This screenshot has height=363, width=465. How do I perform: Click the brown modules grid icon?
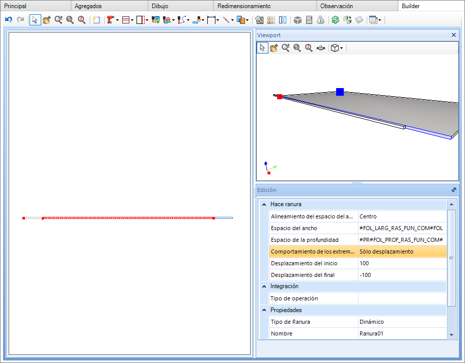pos(271,20)
